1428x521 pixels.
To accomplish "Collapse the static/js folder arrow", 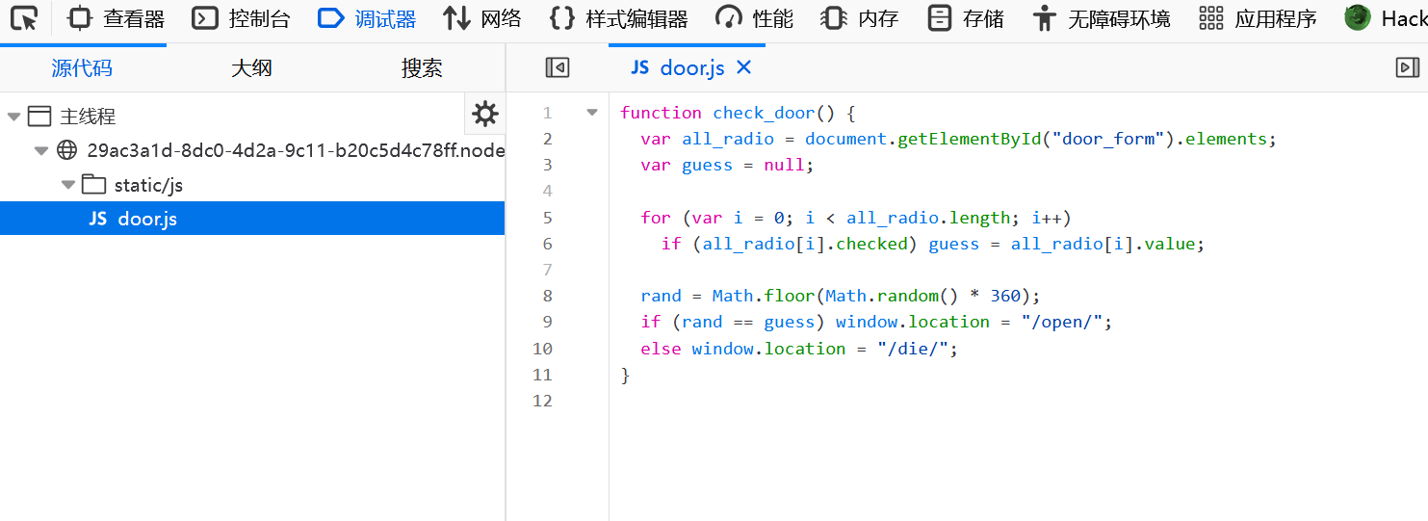I will [67, 185].
